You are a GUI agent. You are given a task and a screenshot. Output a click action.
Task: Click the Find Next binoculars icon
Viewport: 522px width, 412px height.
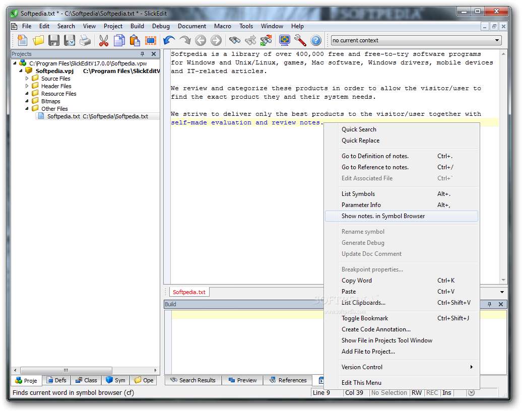pos(250,40)
